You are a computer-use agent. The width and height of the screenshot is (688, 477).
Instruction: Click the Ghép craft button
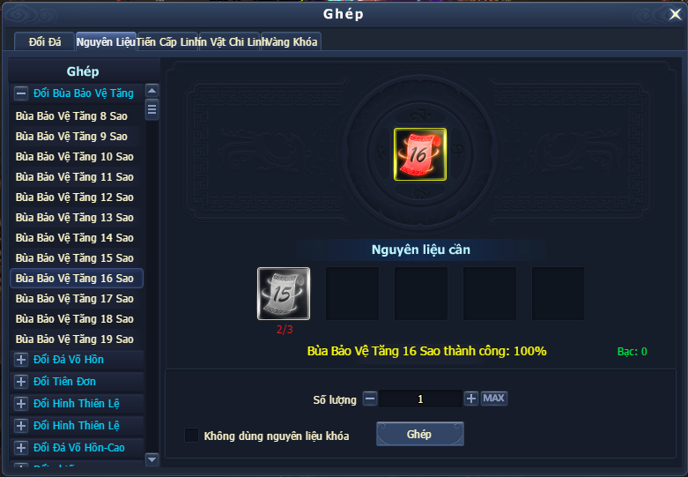click(x=420, y=434)
